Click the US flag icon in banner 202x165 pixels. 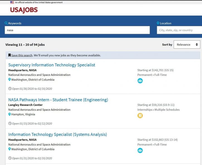click(12, 2)
